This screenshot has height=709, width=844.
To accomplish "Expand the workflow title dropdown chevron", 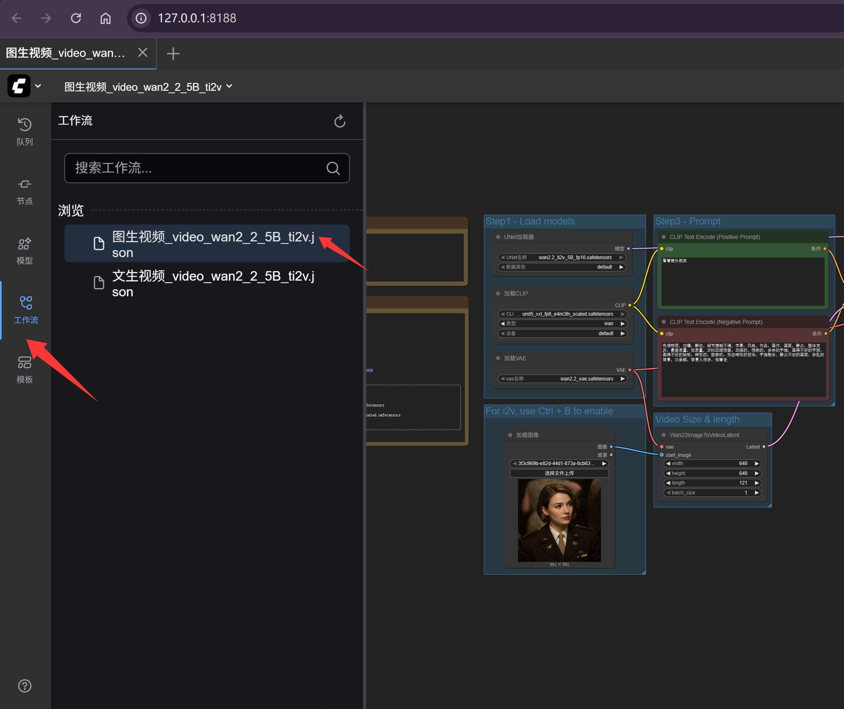I will point(229,87).
